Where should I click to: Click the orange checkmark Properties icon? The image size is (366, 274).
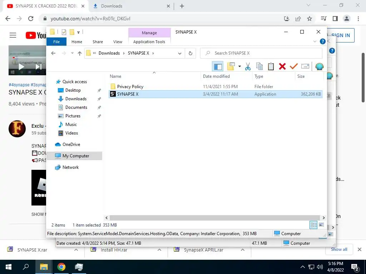pos(294,67)
